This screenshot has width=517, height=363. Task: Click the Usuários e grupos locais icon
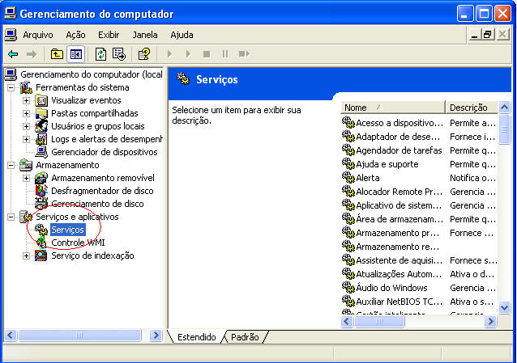click(41, 126)
